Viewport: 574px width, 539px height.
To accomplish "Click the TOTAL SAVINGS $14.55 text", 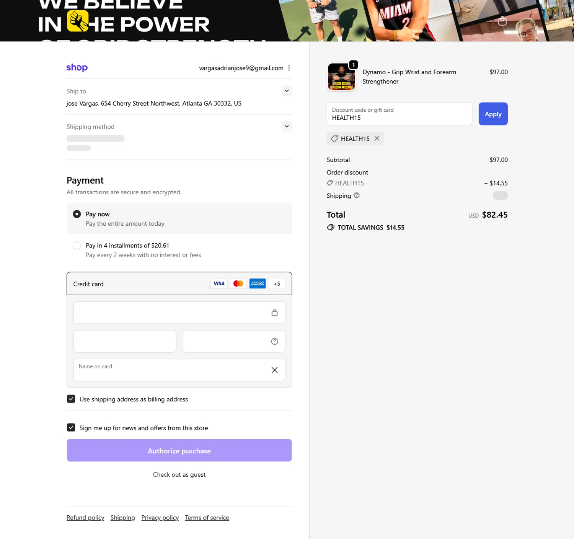I will pos(371,228).
